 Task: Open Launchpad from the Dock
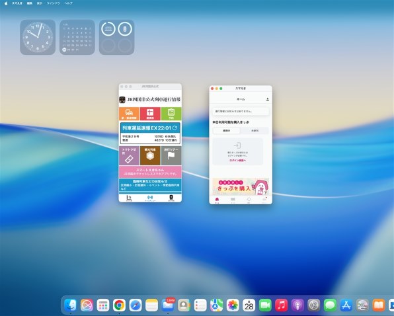(103, 305)
